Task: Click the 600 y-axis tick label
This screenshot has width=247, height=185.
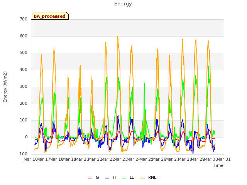Action: (24, 36)
